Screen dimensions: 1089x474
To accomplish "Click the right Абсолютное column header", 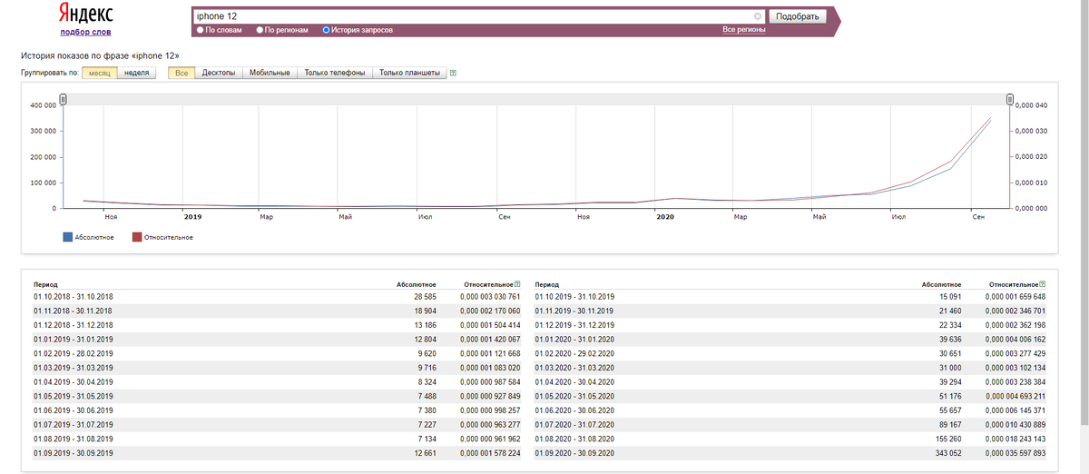I will coord(941,284).
